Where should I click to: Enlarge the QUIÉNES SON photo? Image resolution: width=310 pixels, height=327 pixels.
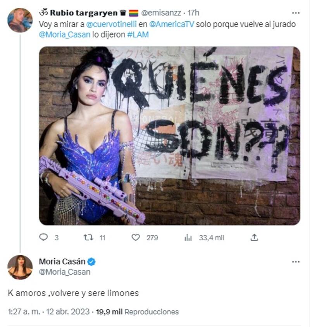coord(170,136)
